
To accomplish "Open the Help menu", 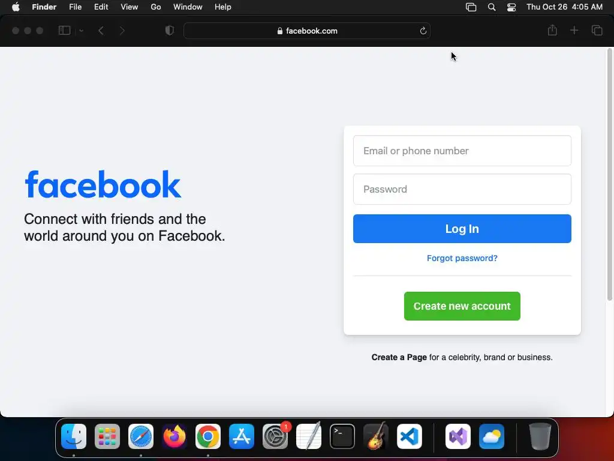I will [x=223, y=7].
